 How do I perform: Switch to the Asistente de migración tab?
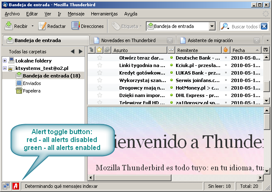tap(219, 40)
